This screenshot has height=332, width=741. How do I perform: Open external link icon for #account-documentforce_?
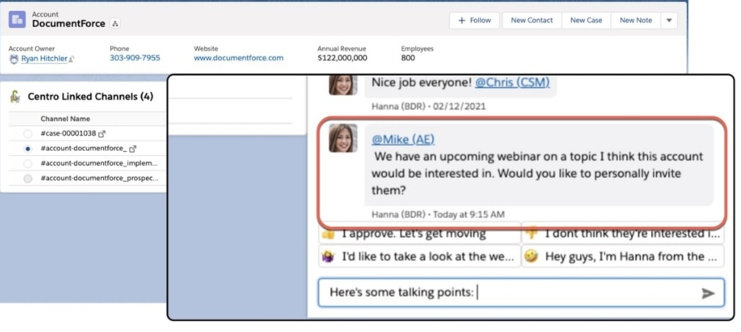pyautogui.click(x=133, y=148)
